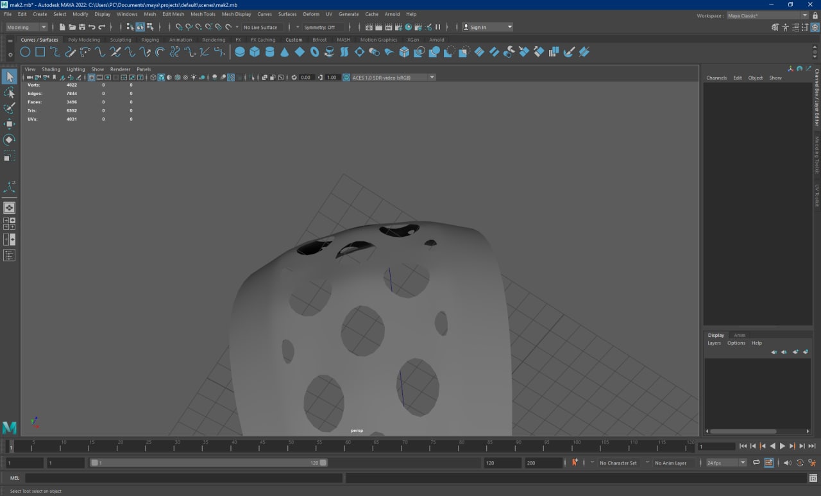Create a NURBS circle from the shelf
This screenshot has width=821, height=496.
(x=25, y=52)
